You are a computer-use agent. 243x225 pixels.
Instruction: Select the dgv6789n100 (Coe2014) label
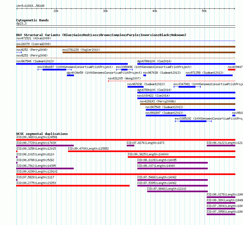click(x=154, y=90)
